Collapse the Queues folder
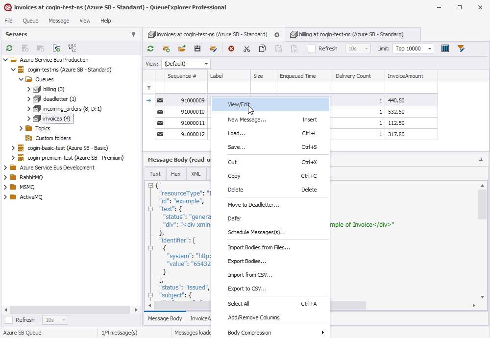Viewport: 490px width, 338px height. click(x=21, y=79)
